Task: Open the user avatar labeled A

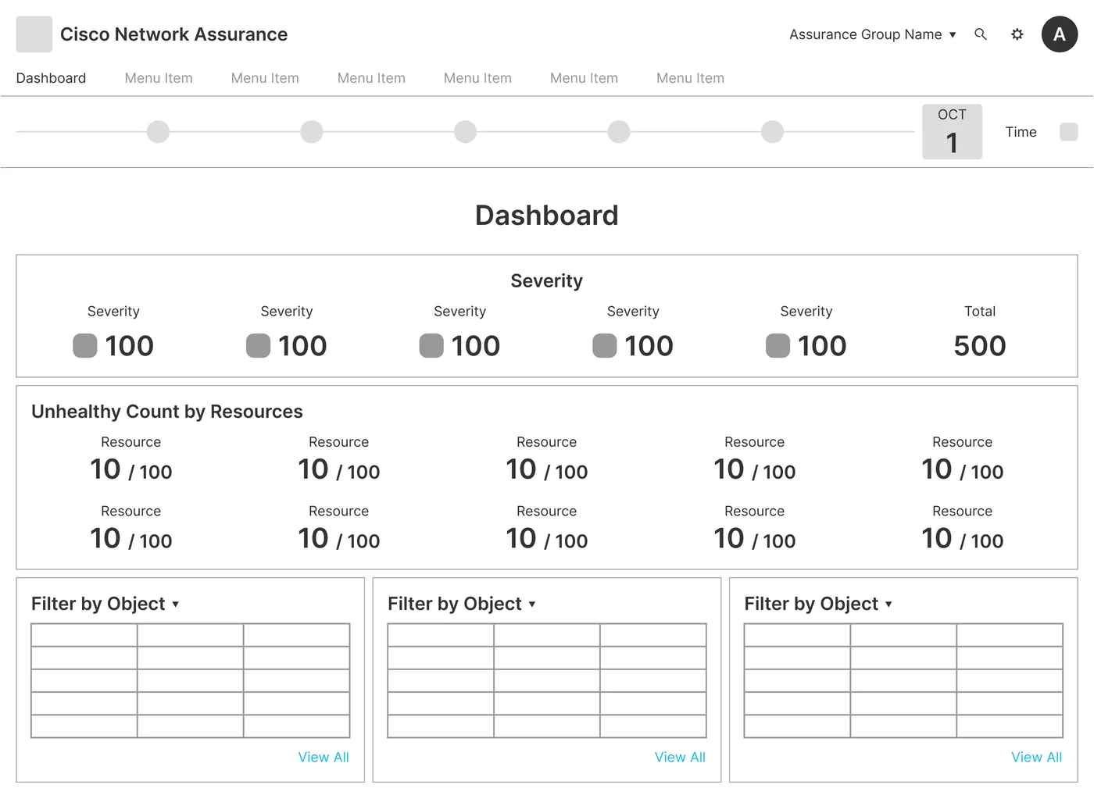Action: tap(1060, 34)
